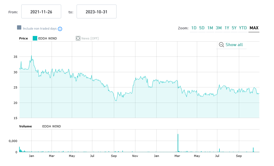Image resolution: width=274 pixels, height=166 pixels.
Task: Choose the YTD zoom option
Action: (243, 28)
